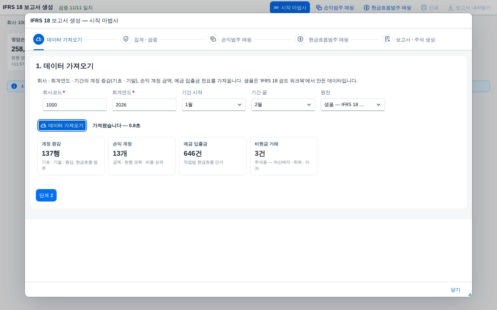Switch to the 손익범주 매핑 wizard step
The width and height of the screenshot is (497, 310).
tap(230, 40)
